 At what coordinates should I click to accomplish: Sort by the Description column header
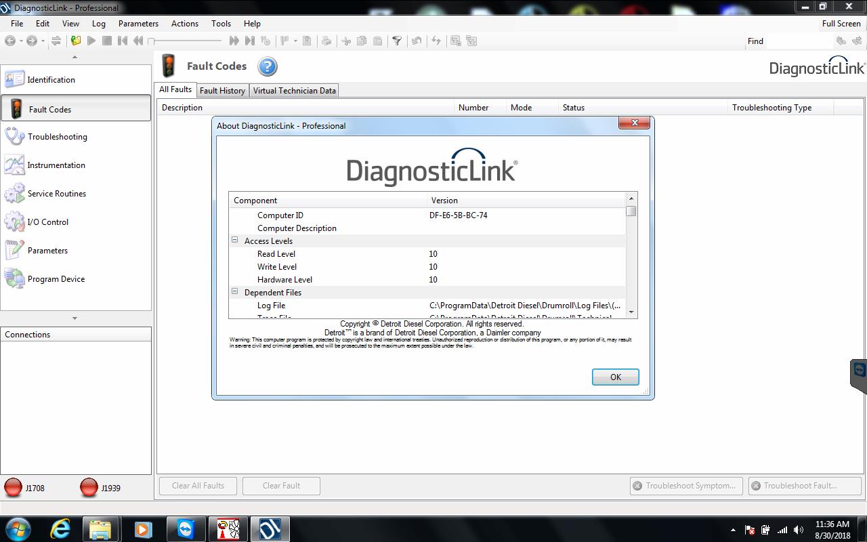pyautogui.click(x=306, y=107)
